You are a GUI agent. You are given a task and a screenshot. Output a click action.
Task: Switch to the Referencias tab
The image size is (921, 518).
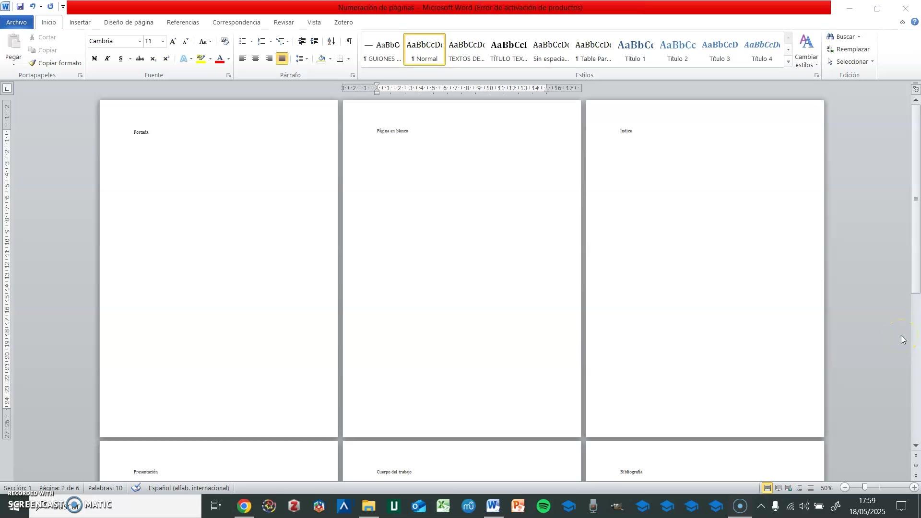tap(182, 23)
